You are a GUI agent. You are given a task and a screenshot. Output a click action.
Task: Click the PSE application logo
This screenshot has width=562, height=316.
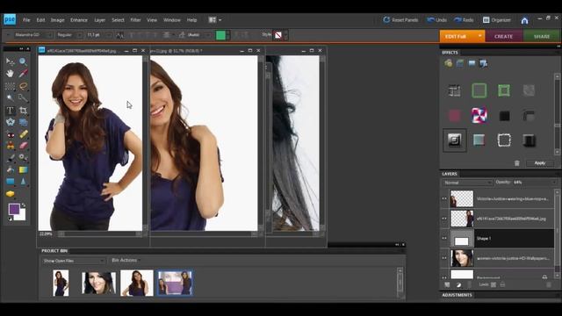point(10,19)
